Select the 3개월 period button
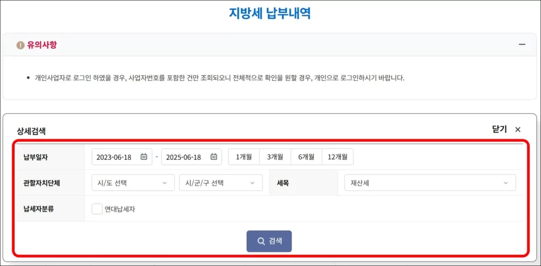The height and width of the screenshot is (266, 541). point(275,157)
